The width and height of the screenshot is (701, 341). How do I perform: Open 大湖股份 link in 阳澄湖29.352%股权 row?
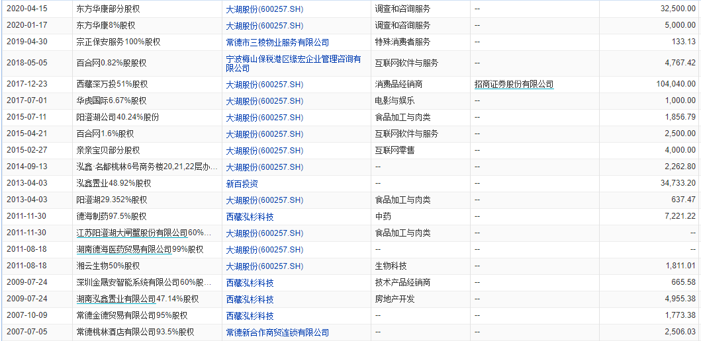(265, 200)
